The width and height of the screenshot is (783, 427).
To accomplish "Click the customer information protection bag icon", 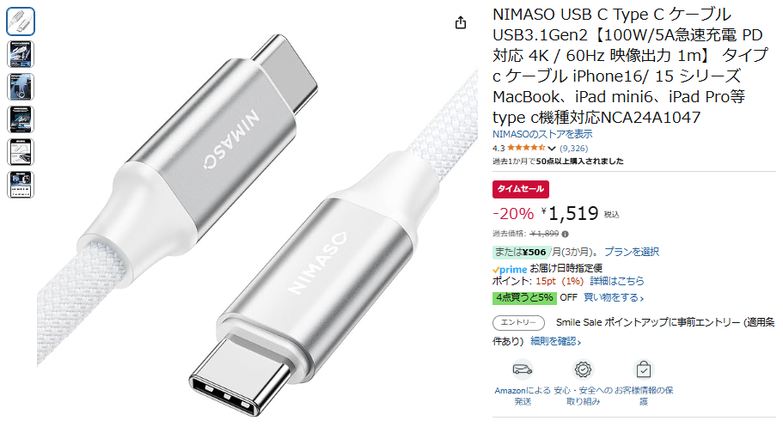I will click(643, 369).
